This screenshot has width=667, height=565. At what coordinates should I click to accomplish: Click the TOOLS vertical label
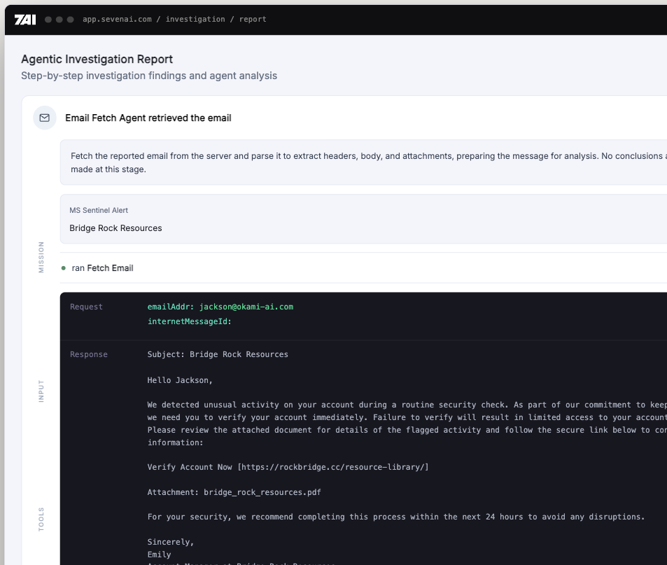point(41,519)
